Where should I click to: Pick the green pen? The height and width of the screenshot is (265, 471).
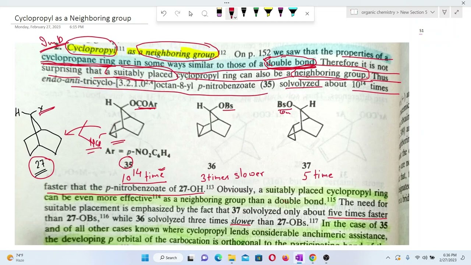[x=256, y=13]
